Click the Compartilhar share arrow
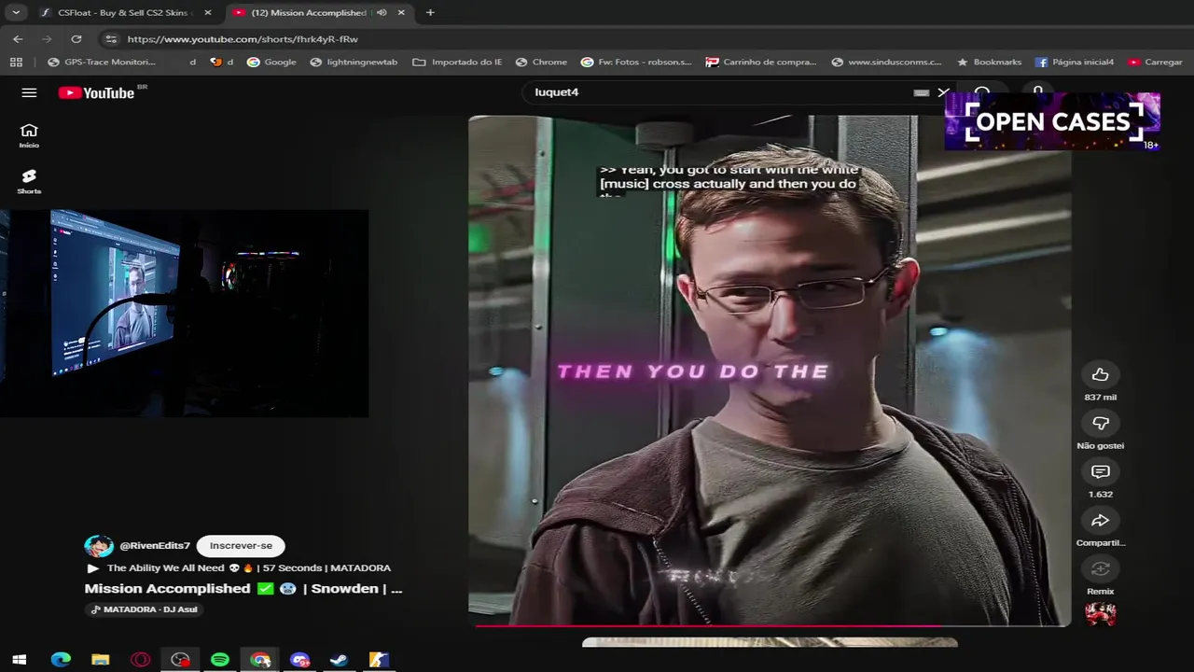 (x=1101, y=520)
